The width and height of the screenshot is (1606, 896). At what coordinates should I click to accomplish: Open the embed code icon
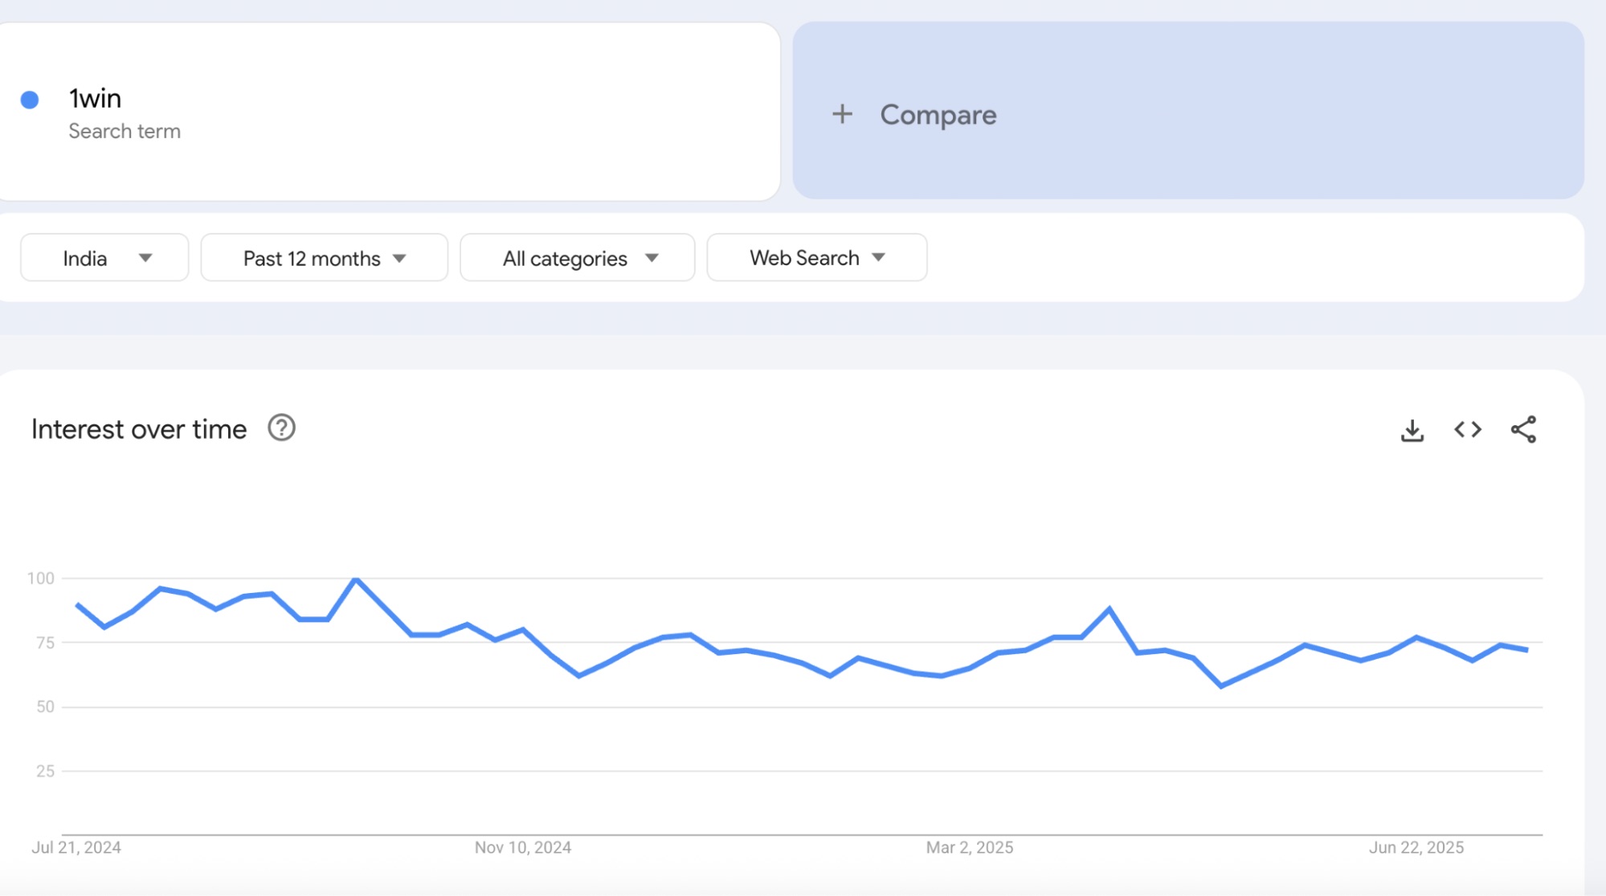[1468, 430]
